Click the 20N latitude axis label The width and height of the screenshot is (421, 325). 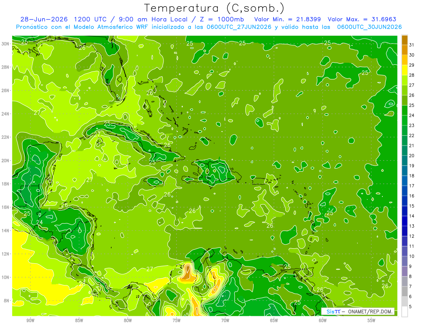(5, 161)
